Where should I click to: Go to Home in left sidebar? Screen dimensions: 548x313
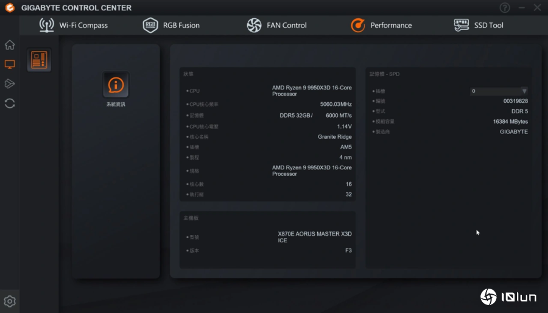tap(10, 44)
